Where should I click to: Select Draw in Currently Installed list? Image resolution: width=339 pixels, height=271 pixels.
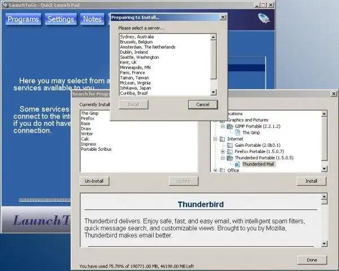pos(86,129)
